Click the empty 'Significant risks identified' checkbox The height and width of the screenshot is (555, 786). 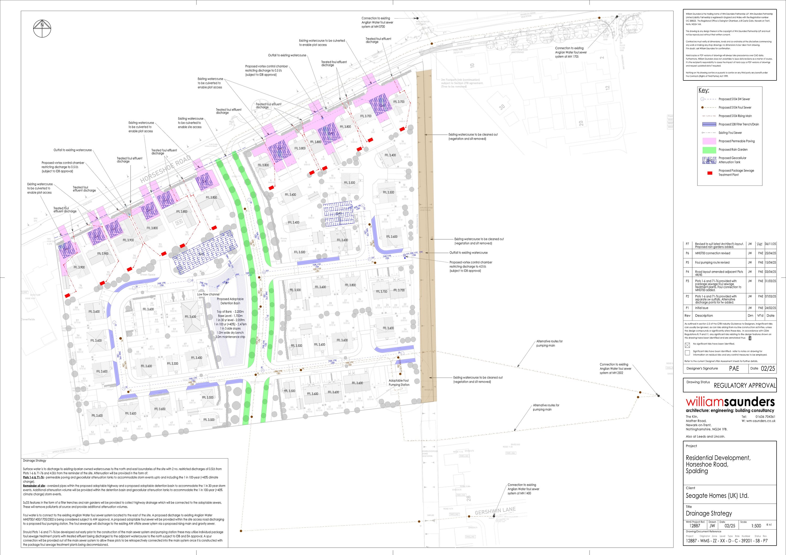click(x=687, y=353)
